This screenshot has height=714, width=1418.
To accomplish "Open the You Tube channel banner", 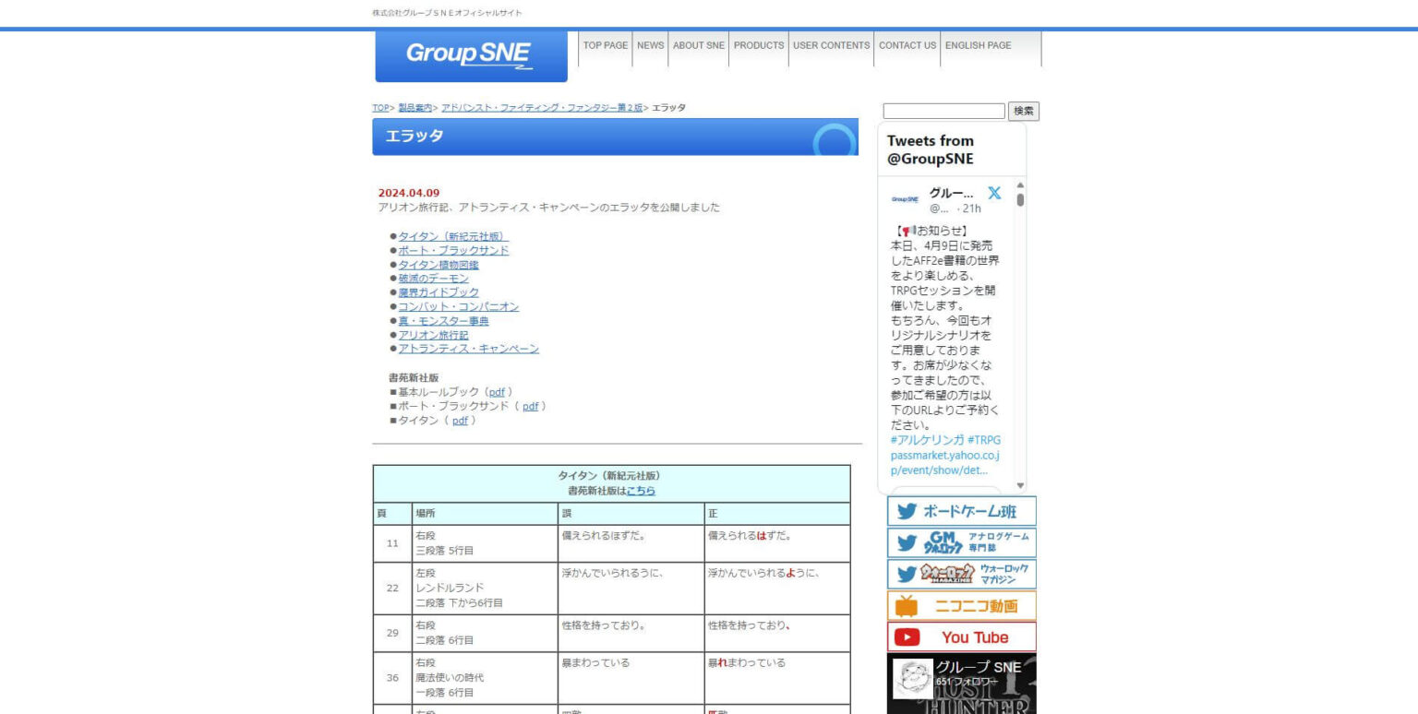I will coord(961,637).
